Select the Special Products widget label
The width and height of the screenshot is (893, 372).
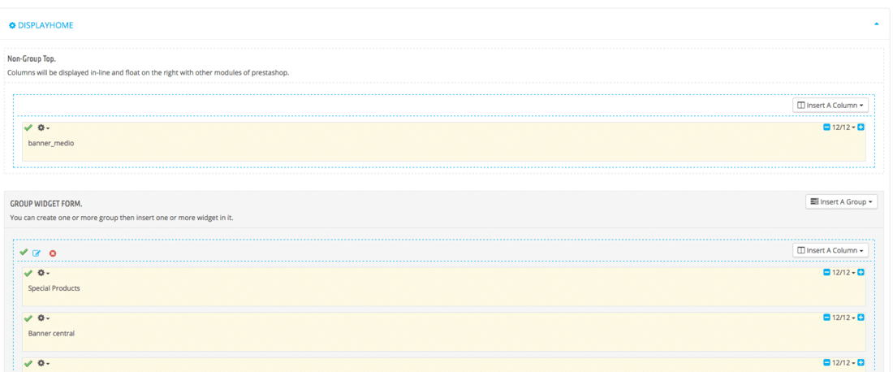click(54, 288)
